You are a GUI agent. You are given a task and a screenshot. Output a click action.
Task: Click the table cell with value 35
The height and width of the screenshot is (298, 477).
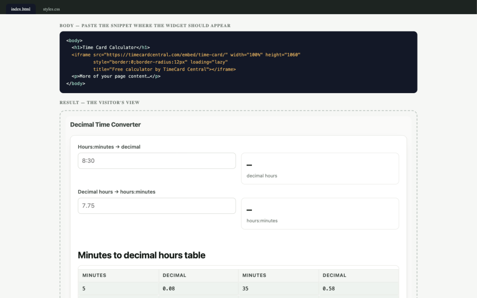278,288
